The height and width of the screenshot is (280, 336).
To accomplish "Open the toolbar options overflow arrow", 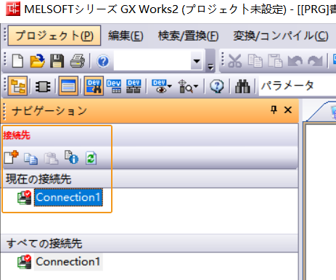I will (x=210, y=67).
